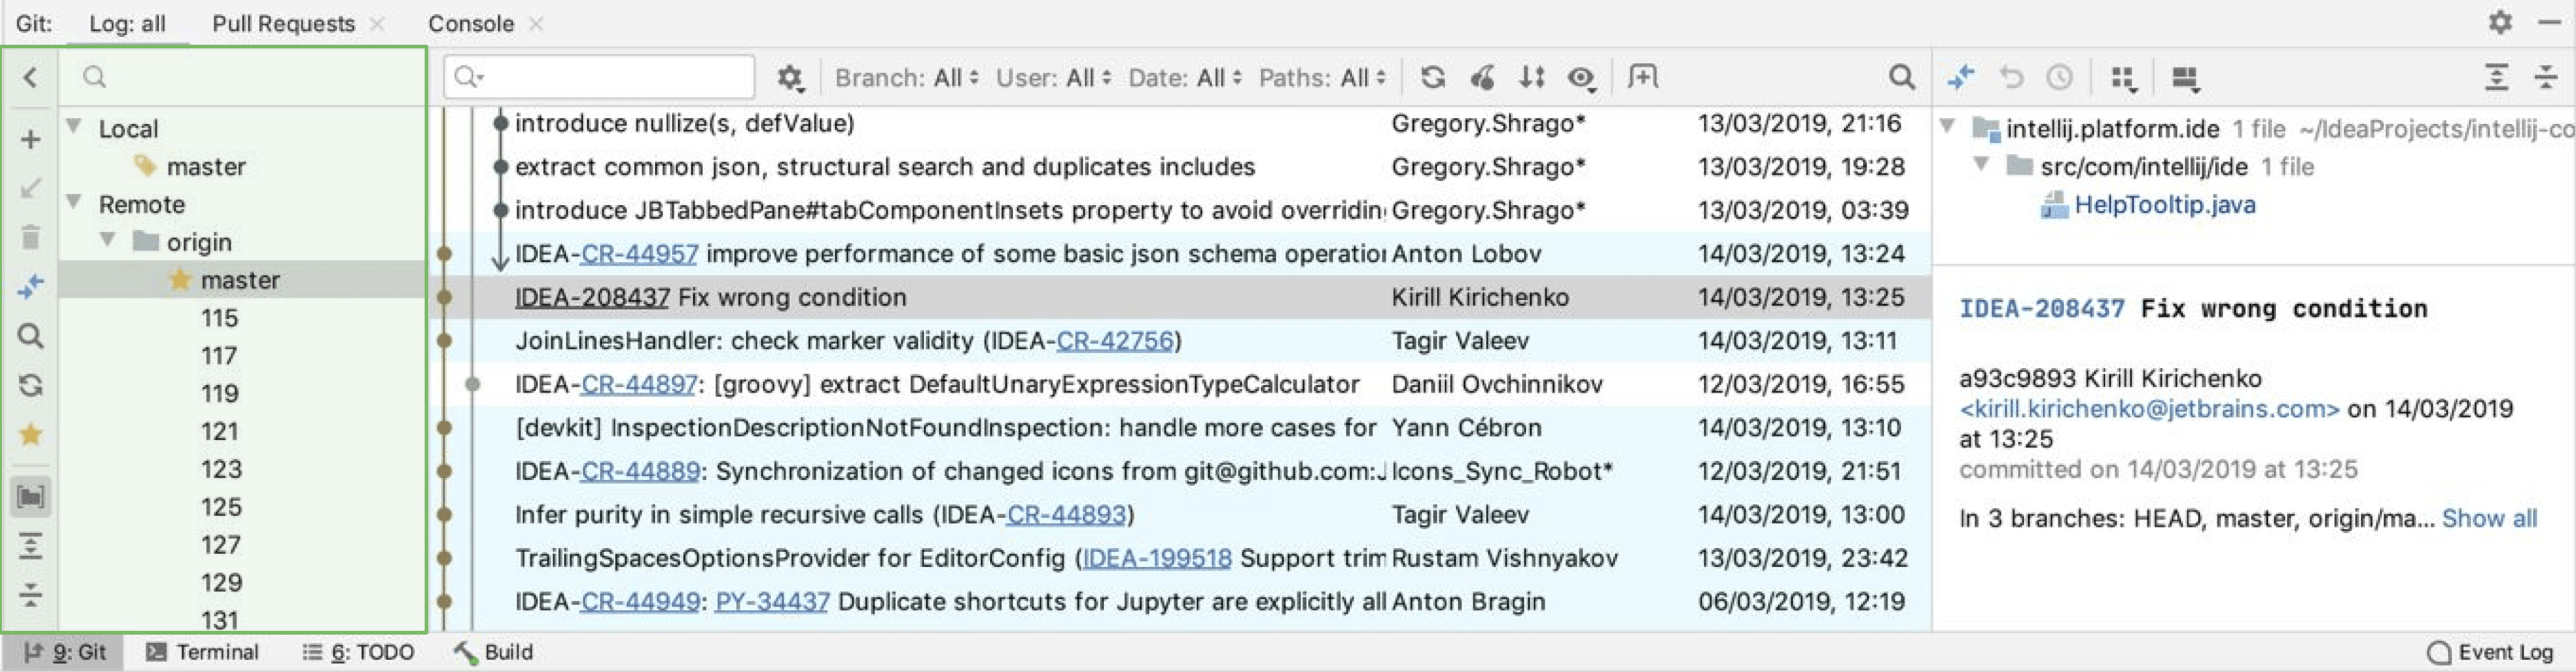Click the eye icon for quick view settings
2576x672 pixels.
coord(1581,77)
